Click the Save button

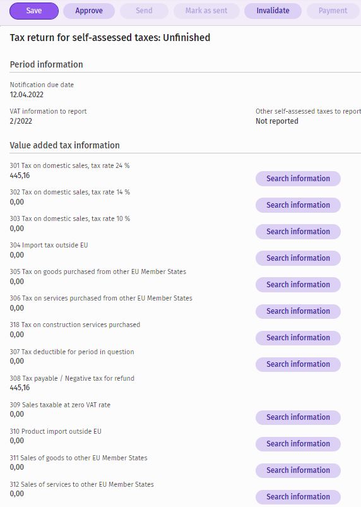click(x=34, y=11)
